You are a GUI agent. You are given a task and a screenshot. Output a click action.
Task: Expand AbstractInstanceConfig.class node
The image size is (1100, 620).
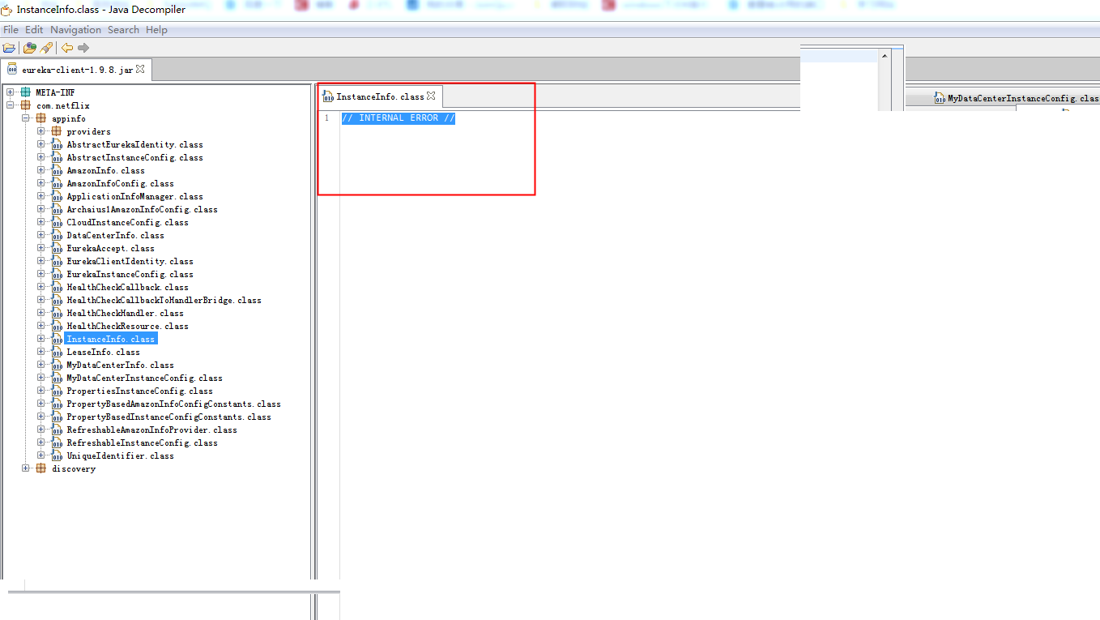41,157
